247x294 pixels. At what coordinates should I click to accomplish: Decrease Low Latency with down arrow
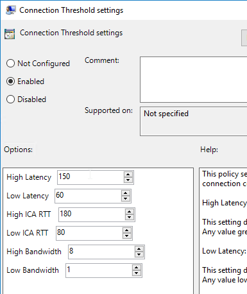126,199
